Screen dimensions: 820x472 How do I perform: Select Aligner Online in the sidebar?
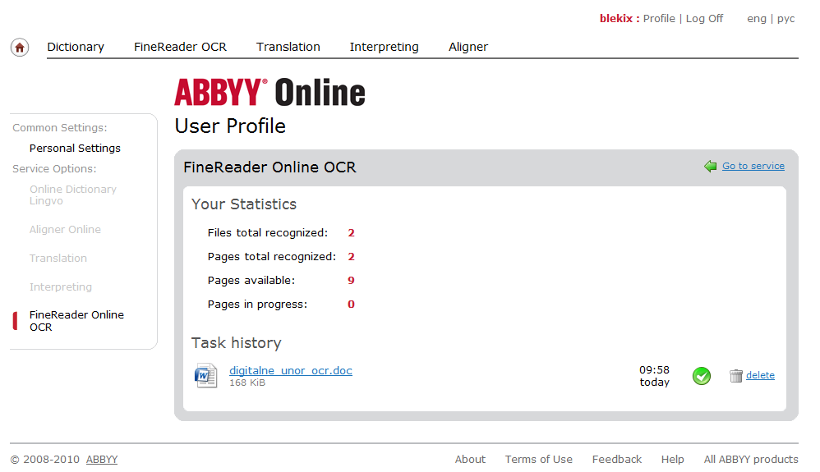65,230
